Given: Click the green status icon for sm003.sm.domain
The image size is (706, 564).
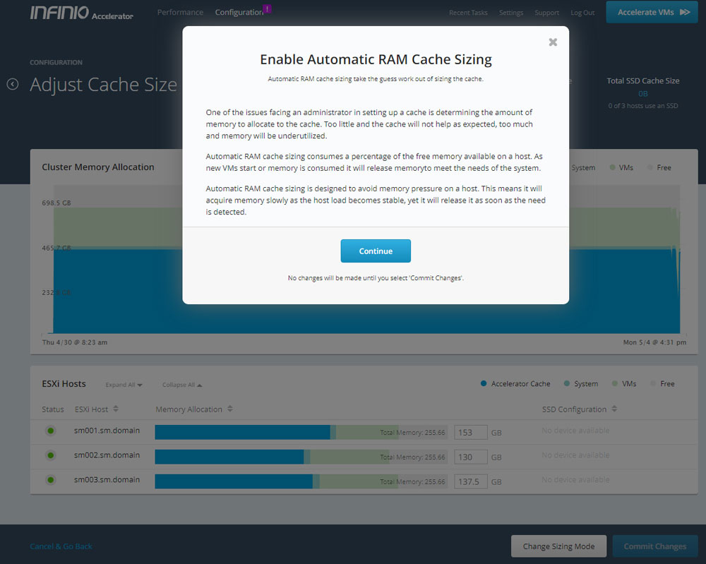Looking at the screenshot, I should 50,481.
